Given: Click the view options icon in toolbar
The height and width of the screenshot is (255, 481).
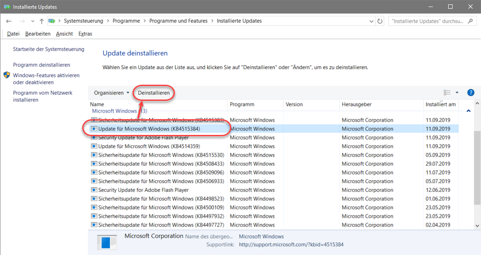Looking at the screenshot, I should coord(447,93).
